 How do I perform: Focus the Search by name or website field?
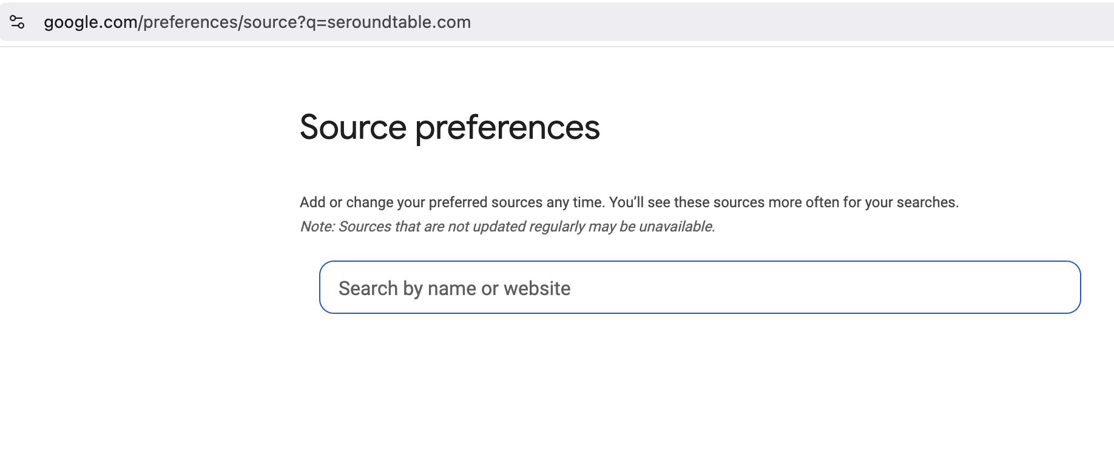[x=700, y=287]
